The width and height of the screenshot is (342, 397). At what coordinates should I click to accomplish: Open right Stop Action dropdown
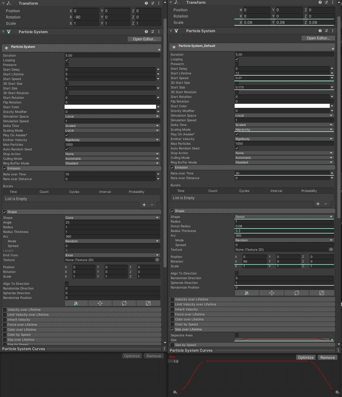284,153
